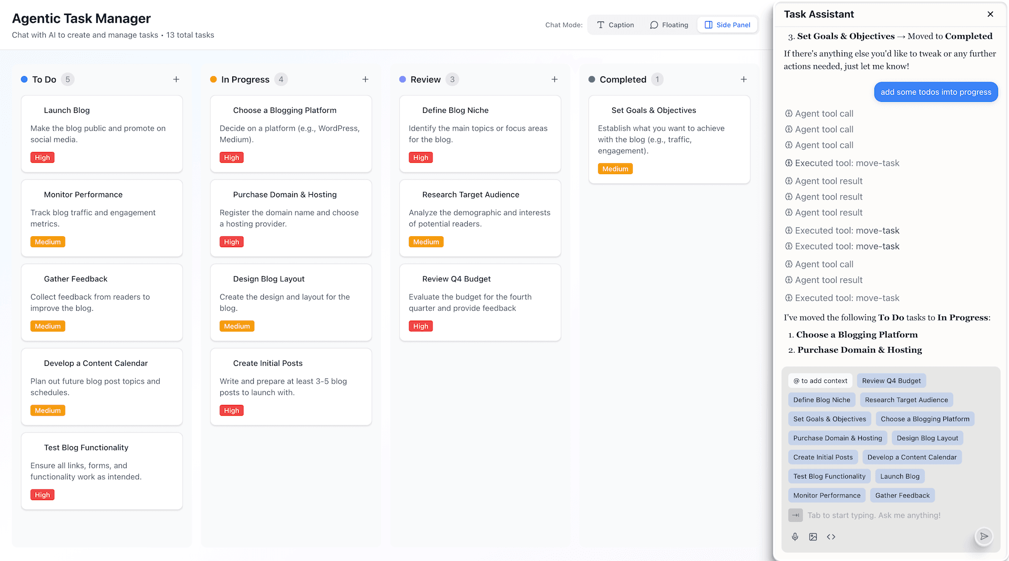Switch chat mode to Caption
1009x561 pixels.
point(615,25)
